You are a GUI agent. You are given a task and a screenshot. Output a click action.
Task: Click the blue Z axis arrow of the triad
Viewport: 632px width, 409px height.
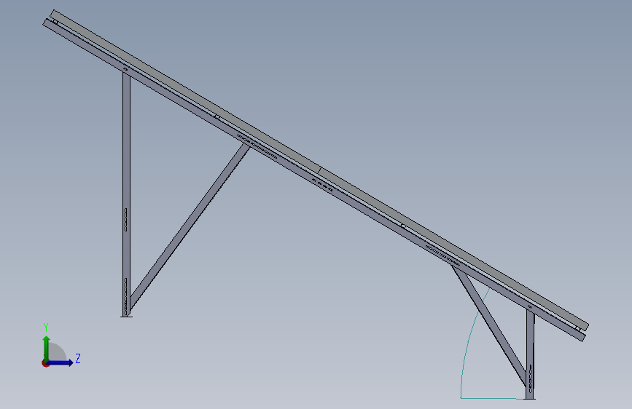(x=61, y=362)
